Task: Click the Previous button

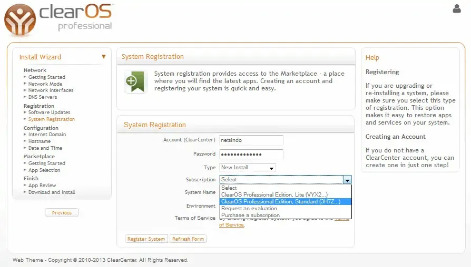Action: click(x=62, y=213)
